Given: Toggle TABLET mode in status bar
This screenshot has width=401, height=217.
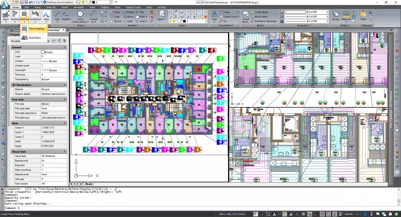Looking at the screenshot, I should [358, 214].
